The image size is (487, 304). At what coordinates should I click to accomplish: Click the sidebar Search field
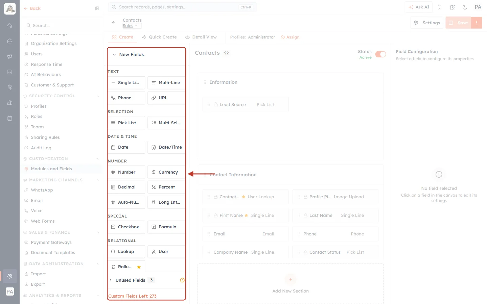[62, 26]
